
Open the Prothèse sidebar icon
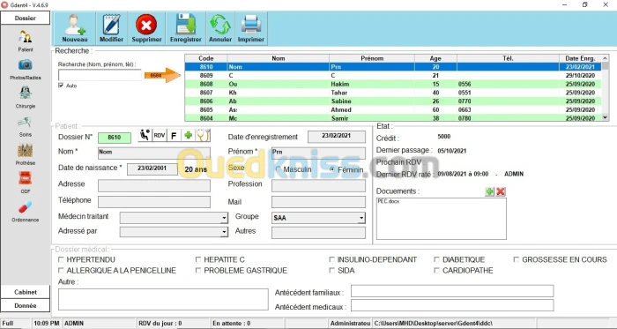click(x=26, y=150)
